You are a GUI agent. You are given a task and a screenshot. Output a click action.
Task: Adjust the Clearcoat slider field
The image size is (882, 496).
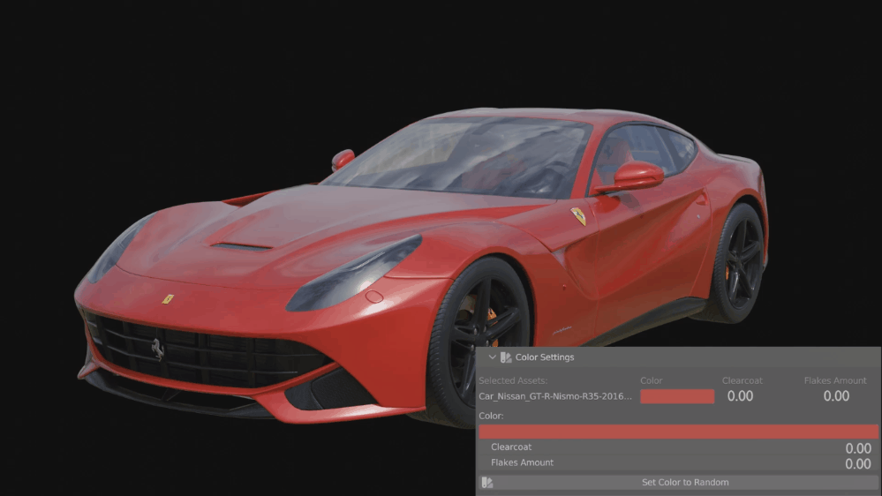pos(678,447)
